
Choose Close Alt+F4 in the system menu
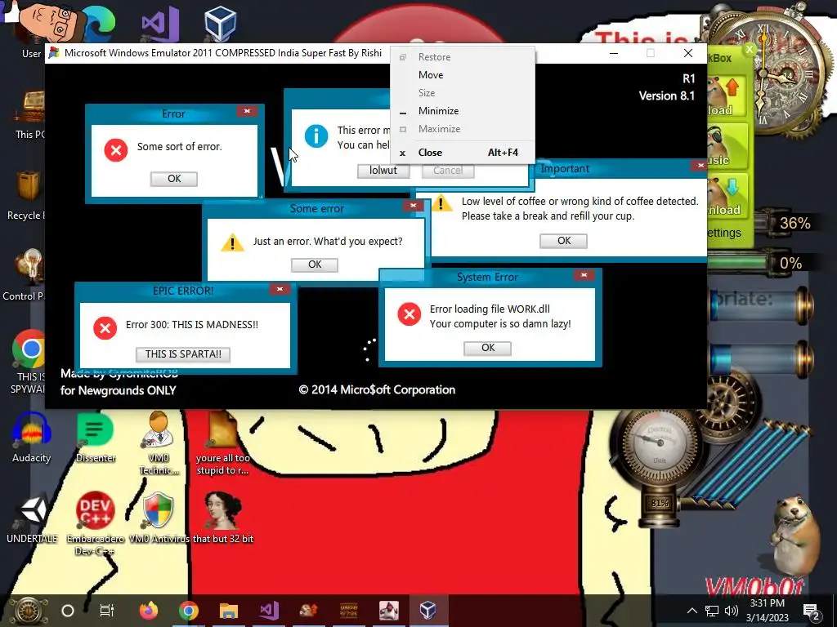tap(463, 153)
